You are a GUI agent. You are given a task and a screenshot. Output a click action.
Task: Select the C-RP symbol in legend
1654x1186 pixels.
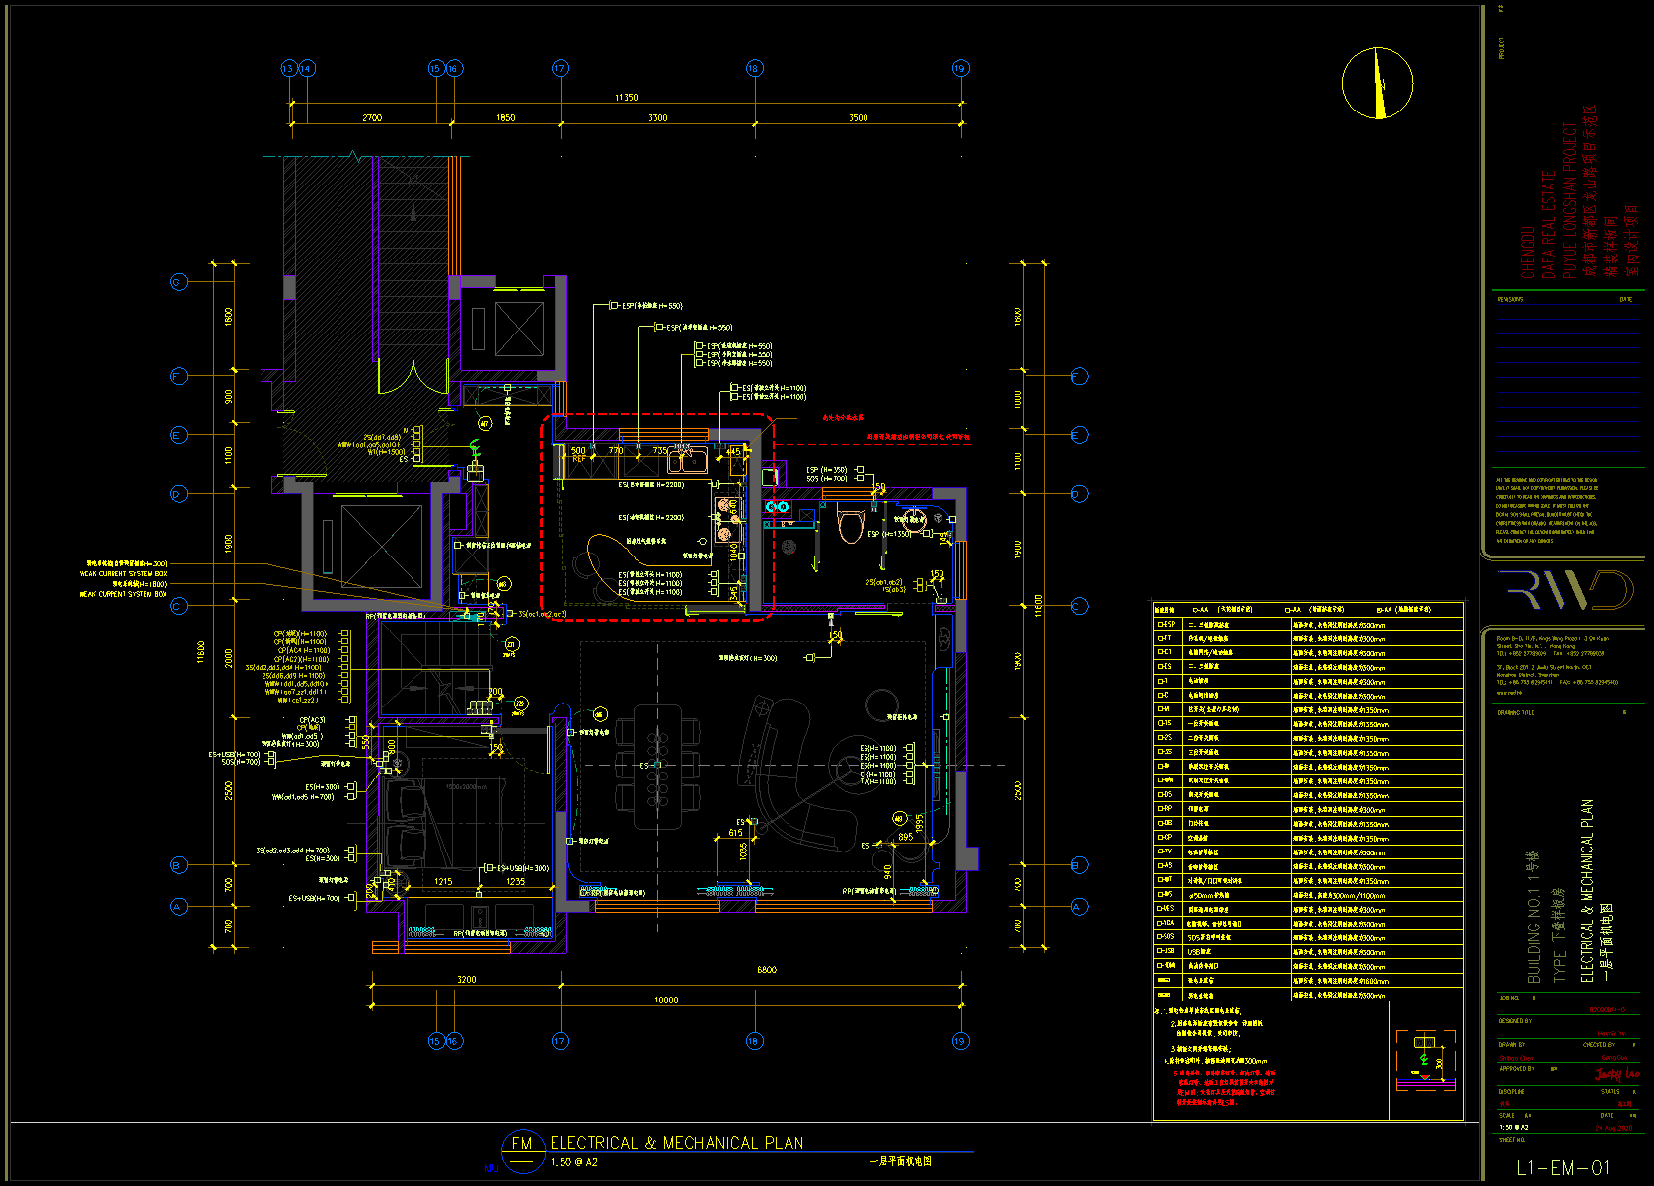click(x=1165, y=809)
